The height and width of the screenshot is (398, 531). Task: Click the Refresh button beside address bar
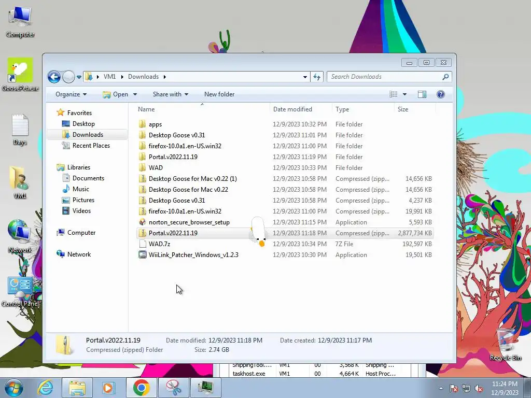317,77
